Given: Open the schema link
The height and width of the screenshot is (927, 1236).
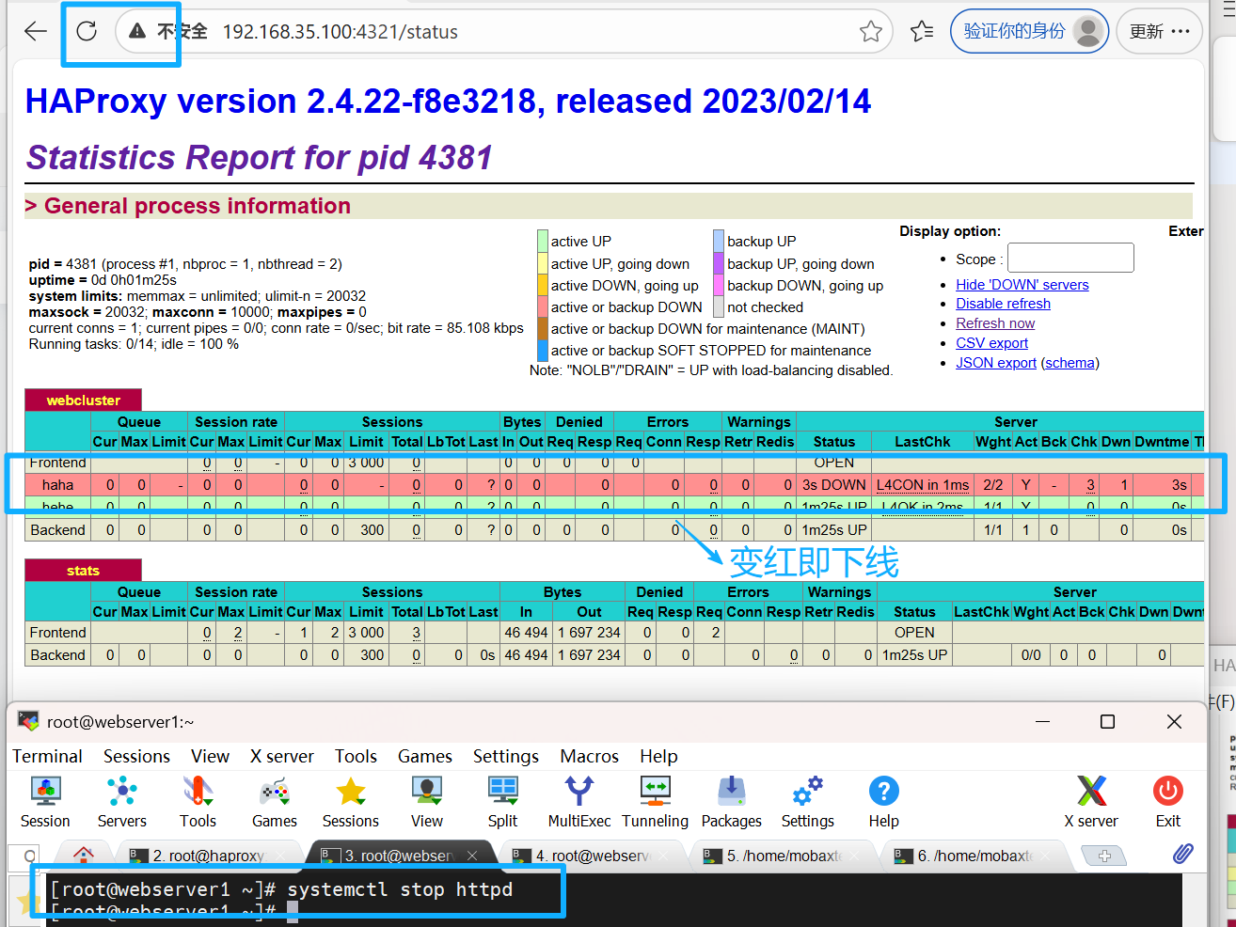Looking at the screenshot, I should 1070,362.
